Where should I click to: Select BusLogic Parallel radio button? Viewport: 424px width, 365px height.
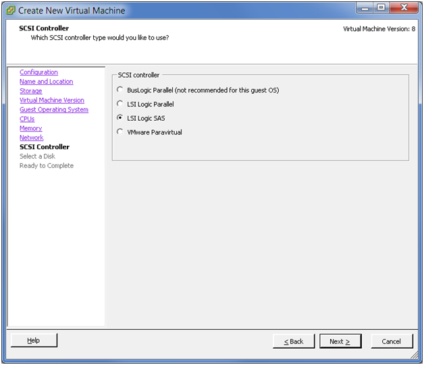coord(120,90)
